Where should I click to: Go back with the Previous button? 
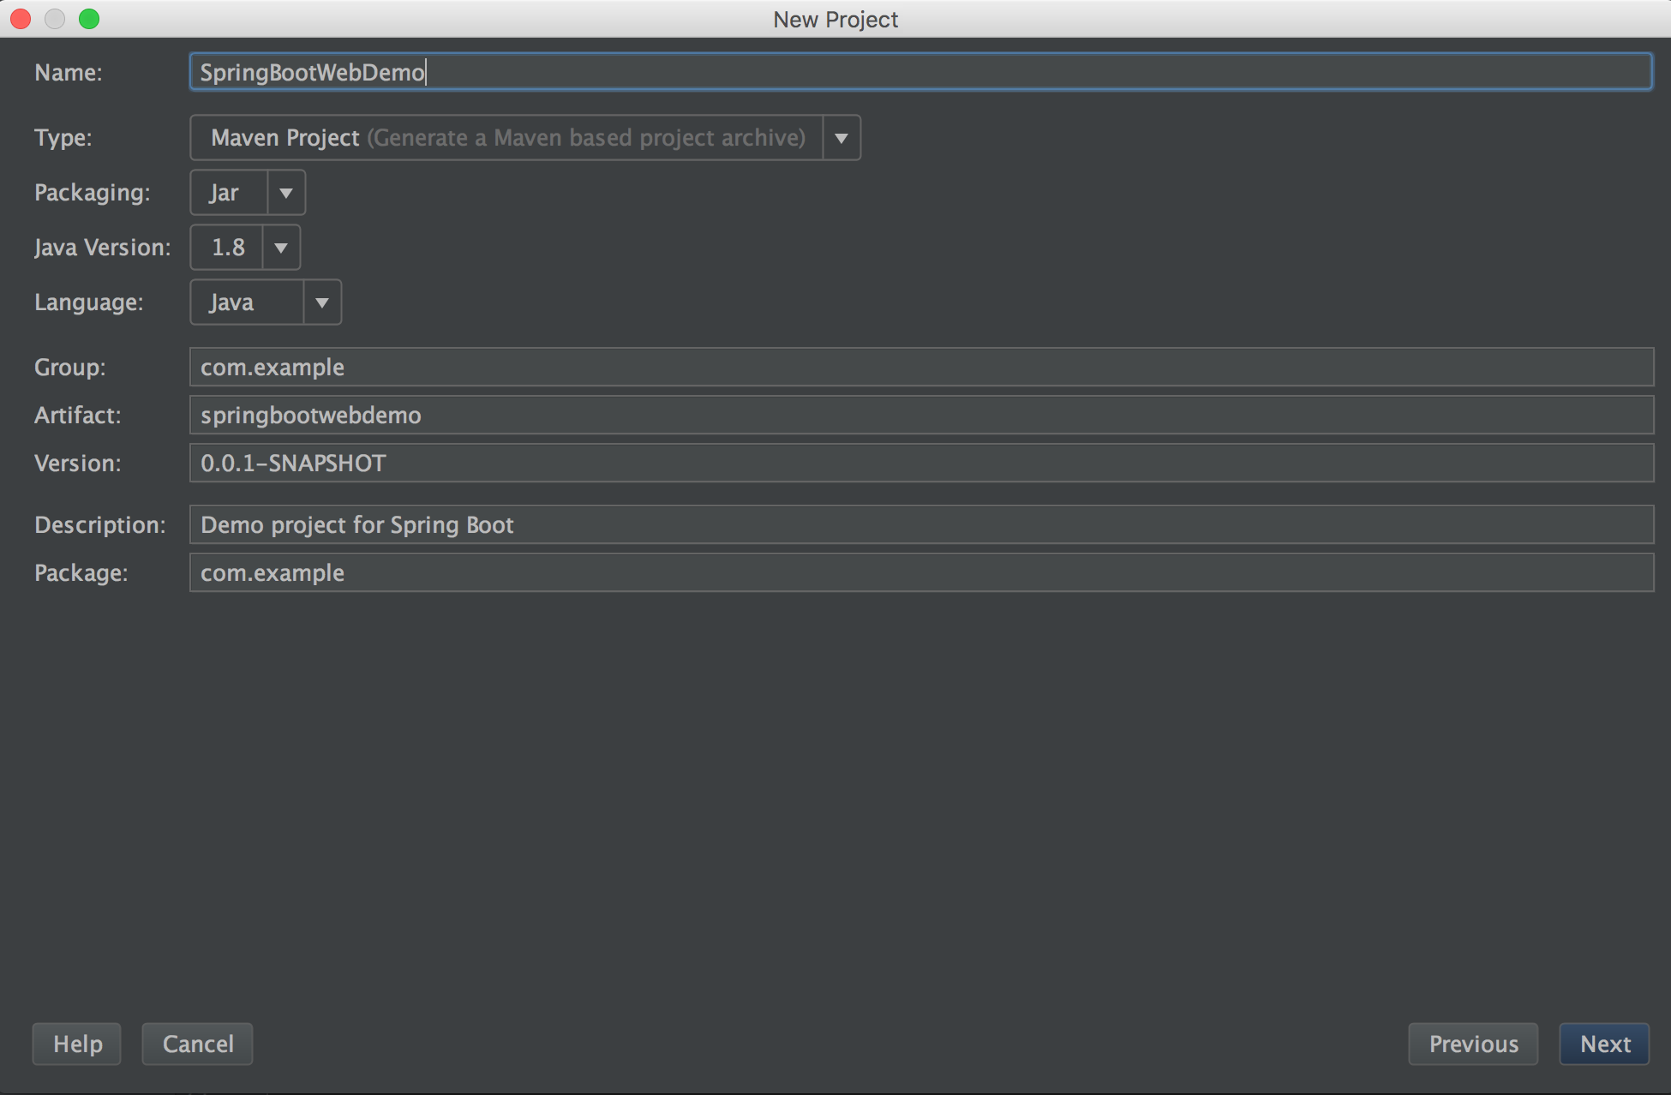1473,1044
